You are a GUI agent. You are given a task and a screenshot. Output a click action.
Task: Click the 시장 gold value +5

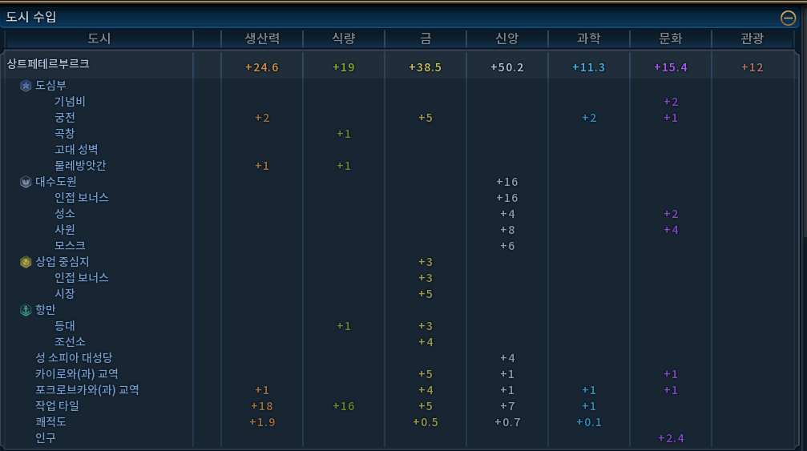(425, 294)
